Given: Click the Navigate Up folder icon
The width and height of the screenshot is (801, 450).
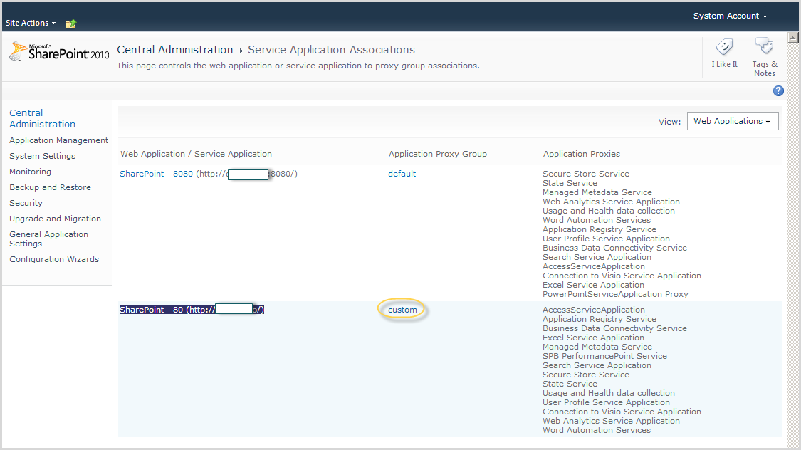Looking at the screenshot, I should click(x=71, y=23).
